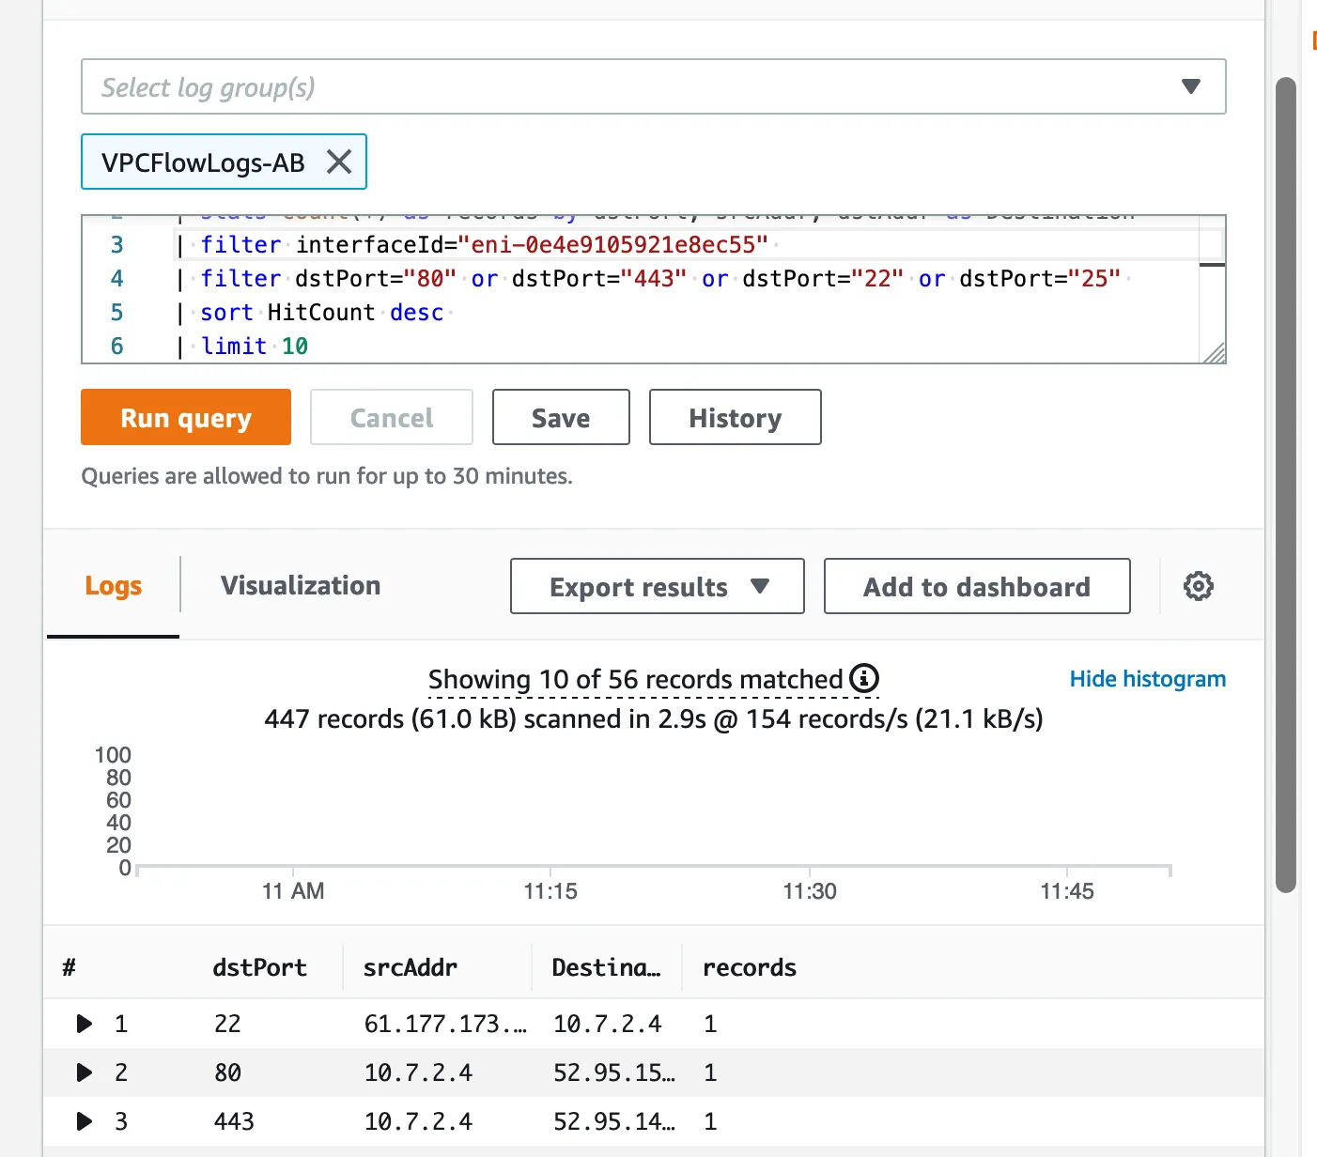This screenshot has width=1317, height=1157.
Task: Open the Export results dropdown menu
Action: (657, 587)
